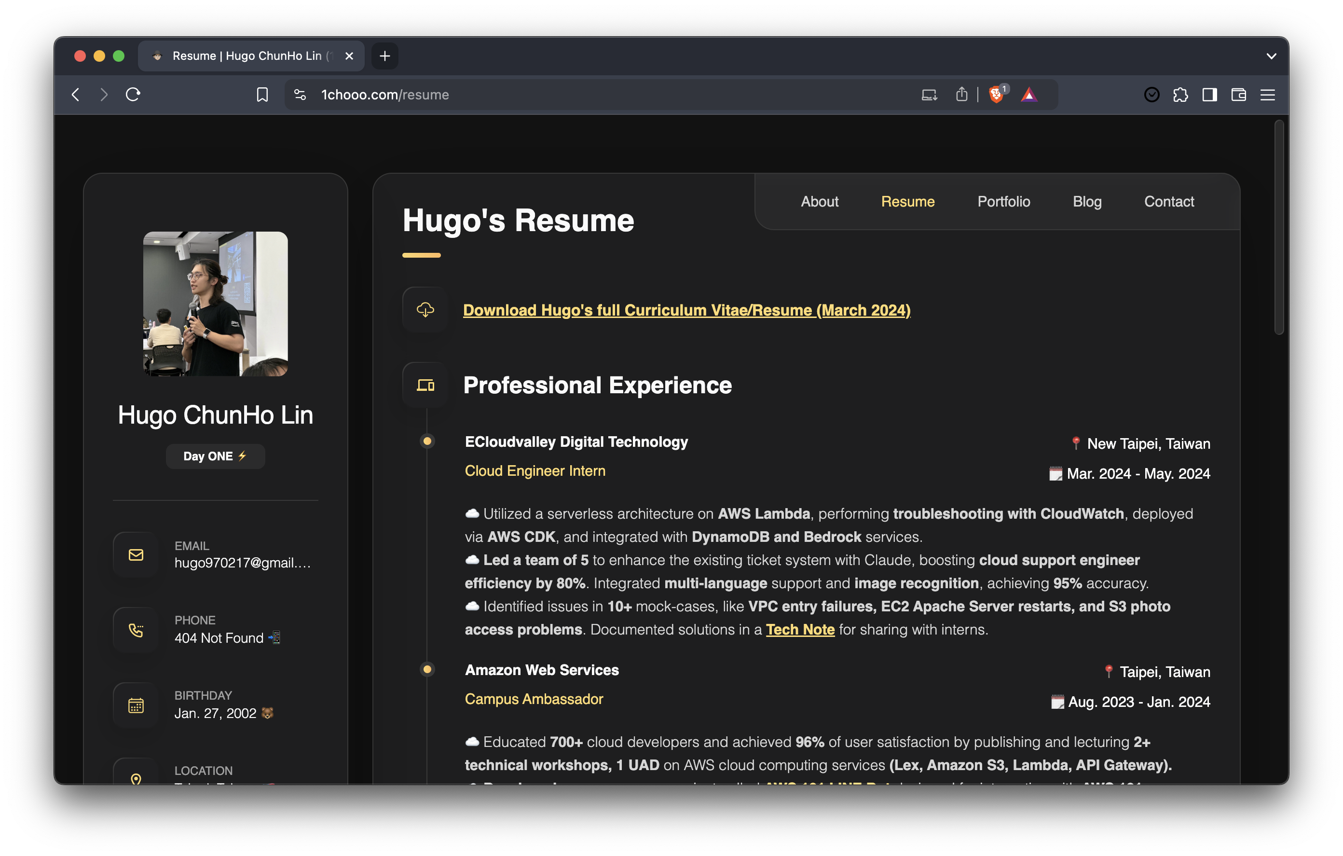Open the Contact nav tab
Viewport: 1343px width, 856px height.
[x=1169, y=201]
